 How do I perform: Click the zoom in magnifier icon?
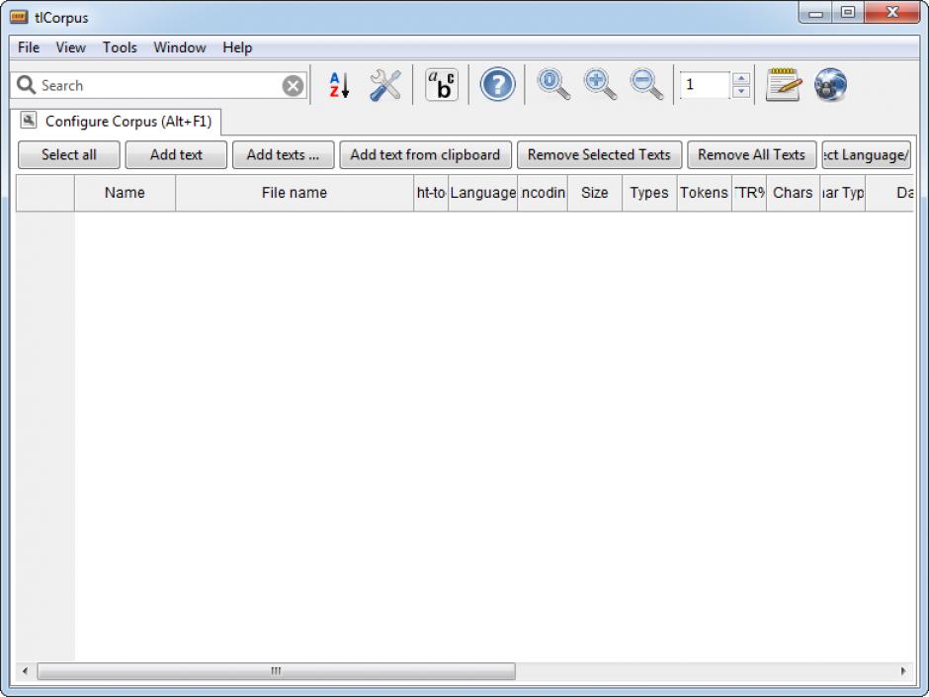tap(600, 85)
